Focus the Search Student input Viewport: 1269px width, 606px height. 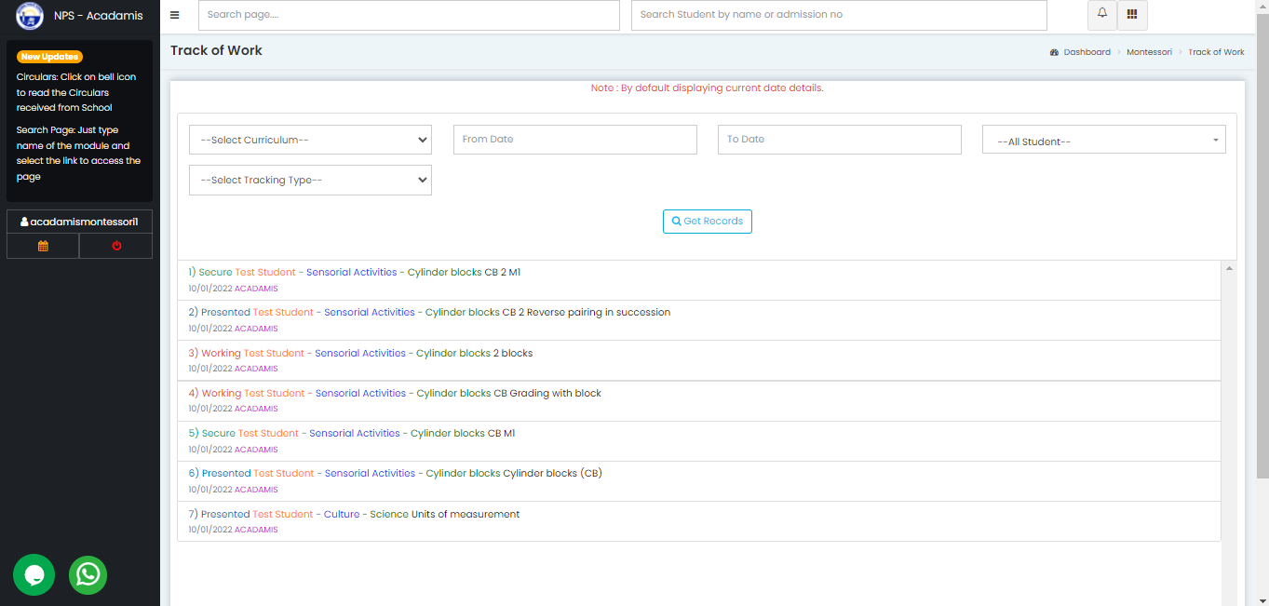point(839,15)
